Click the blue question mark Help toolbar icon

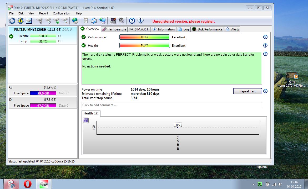tap(132, 20)
